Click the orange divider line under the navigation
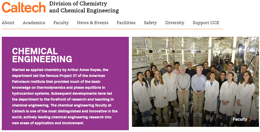Image resolution: width=260 pixels, height=132 pixels. (112, 29)
